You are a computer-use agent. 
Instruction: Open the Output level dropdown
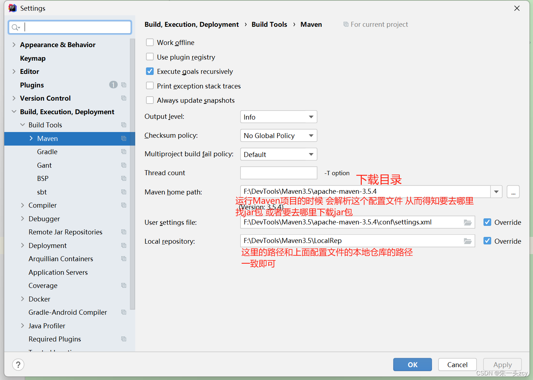click(279, 117)
